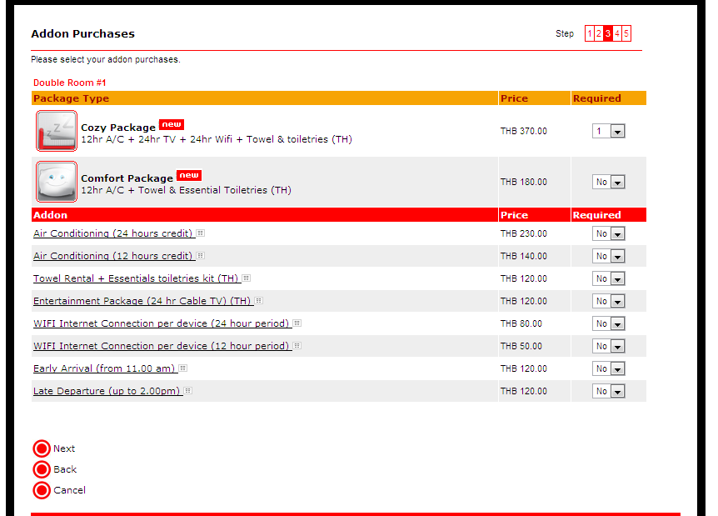The image size is (718, 516).
Task: Go to step 2
Action: (599, 33)
